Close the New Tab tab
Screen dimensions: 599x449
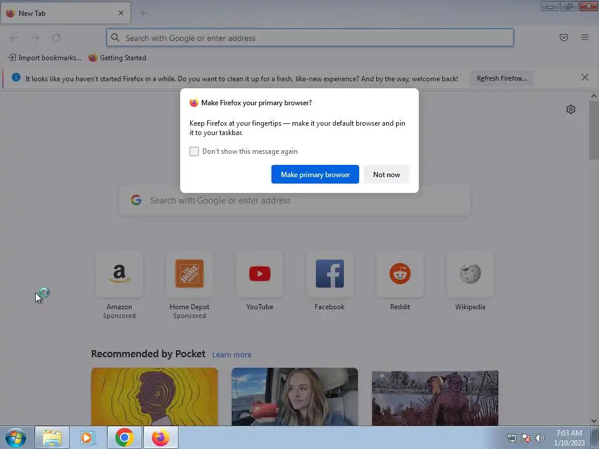point(121,13)
